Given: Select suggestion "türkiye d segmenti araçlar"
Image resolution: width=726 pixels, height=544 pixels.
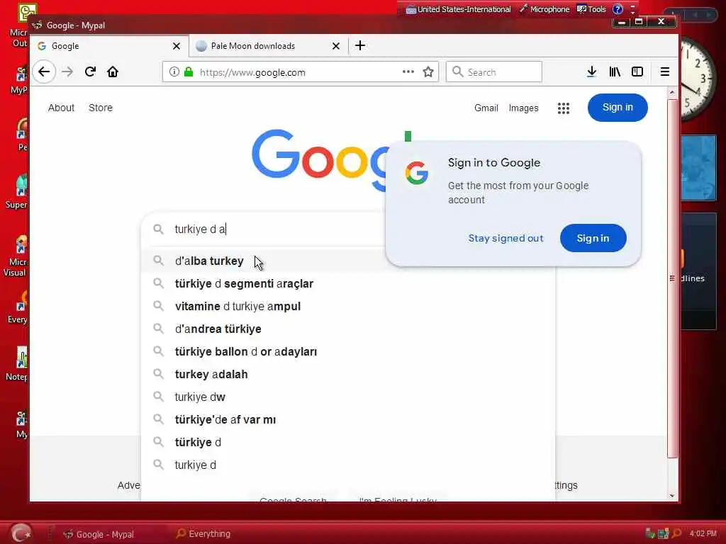Looking at the screenshot, I should (x=347, y=283).
